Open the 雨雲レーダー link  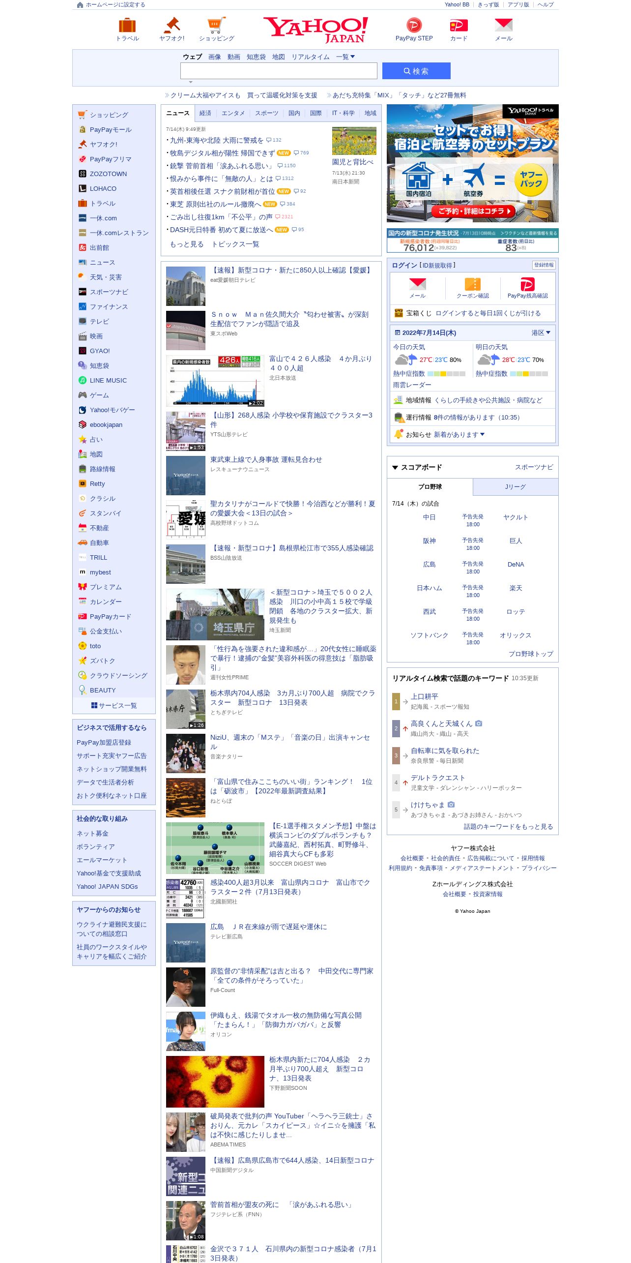pos(412,385)
